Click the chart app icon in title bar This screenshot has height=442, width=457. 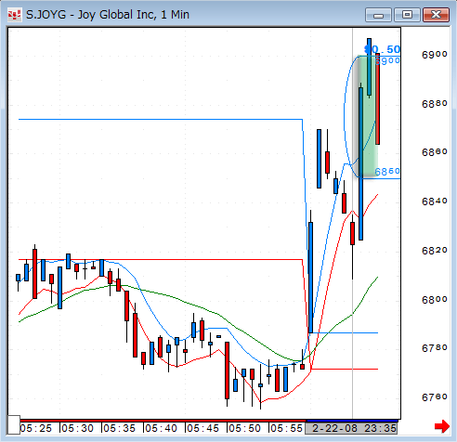[14, 15]
